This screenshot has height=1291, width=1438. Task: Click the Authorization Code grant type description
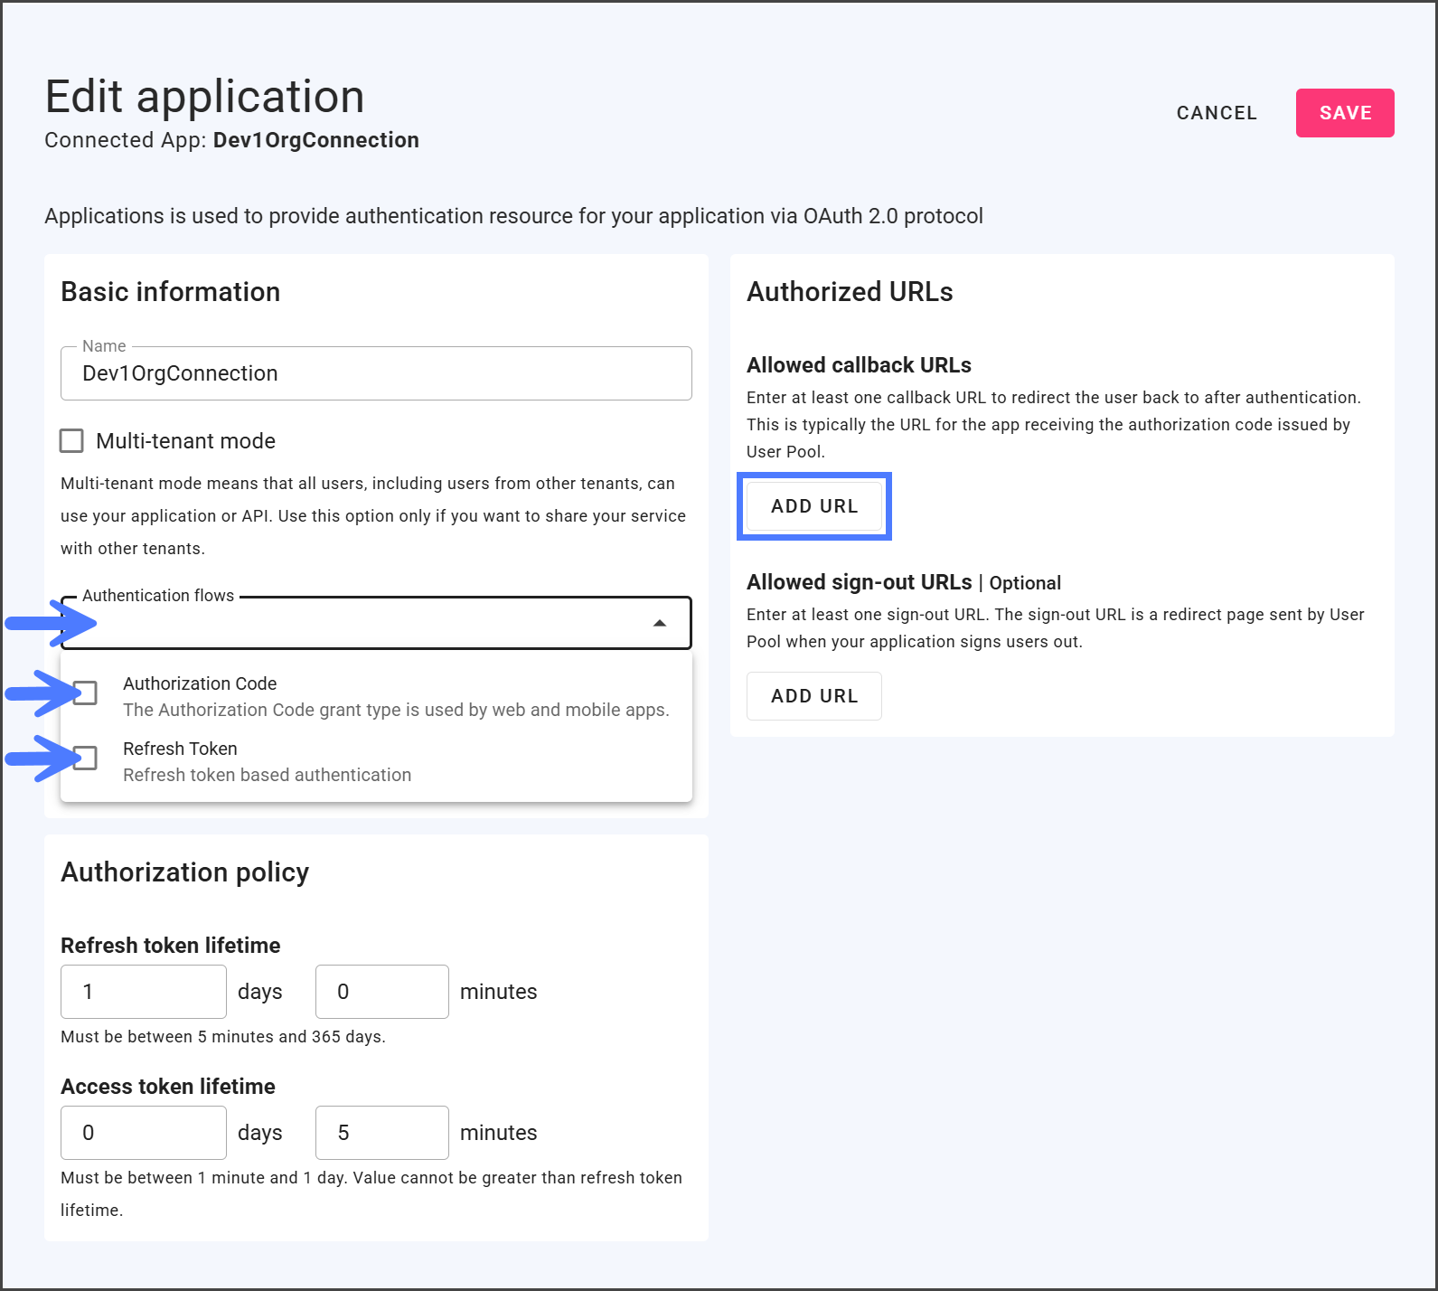click(x=396, y=710)
